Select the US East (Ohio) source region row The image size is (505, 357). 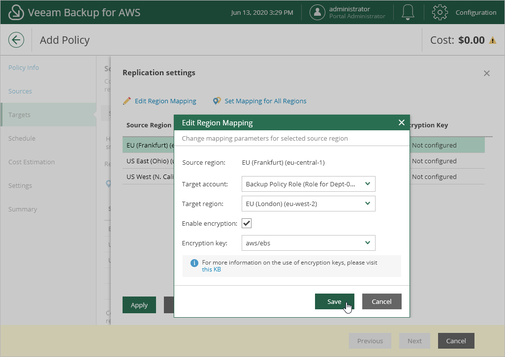click(148, 161)
